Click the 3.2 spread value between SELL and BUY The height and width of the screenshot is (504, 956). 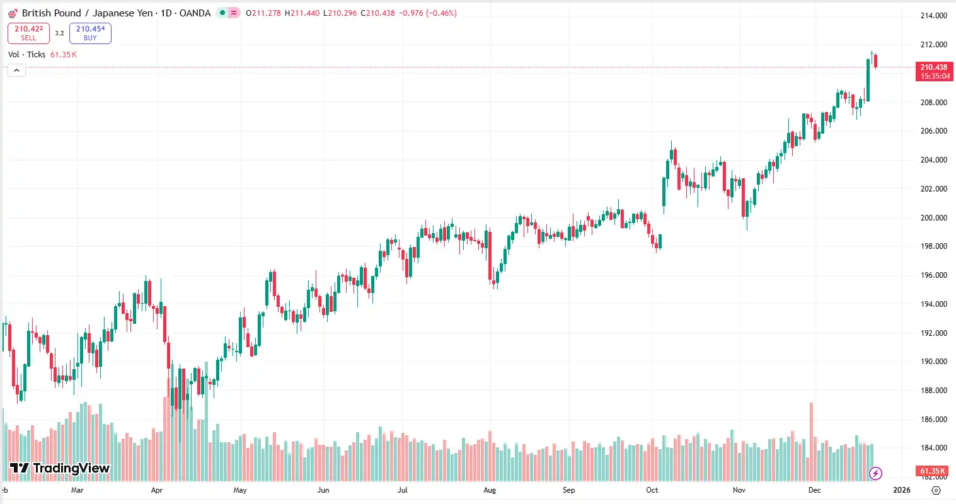pos(60,33)
